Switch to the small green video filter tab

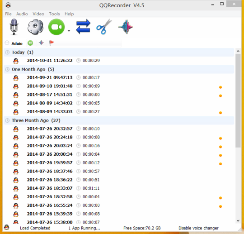click(x=30, y=43)
